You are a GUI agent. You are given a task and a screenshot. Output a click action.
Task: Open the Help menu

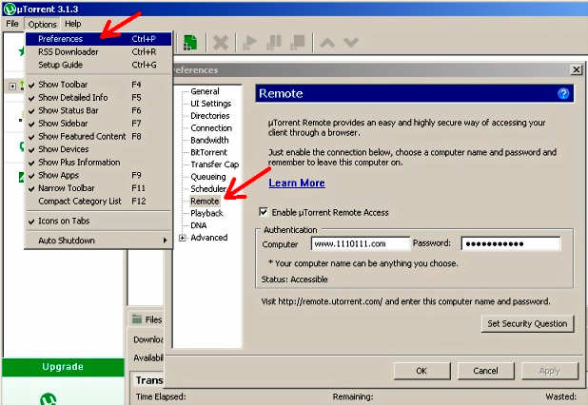(x=72, y=24)
